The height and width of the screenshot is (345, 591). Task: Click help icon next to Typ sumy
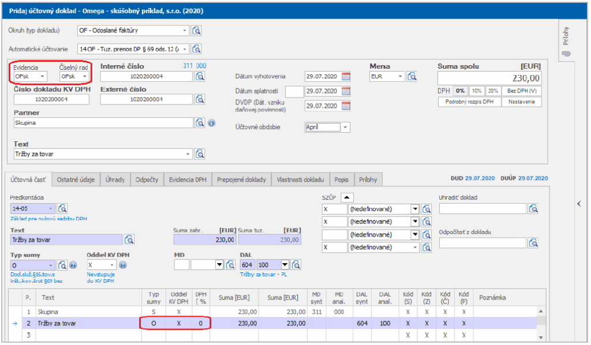[73, 265]
